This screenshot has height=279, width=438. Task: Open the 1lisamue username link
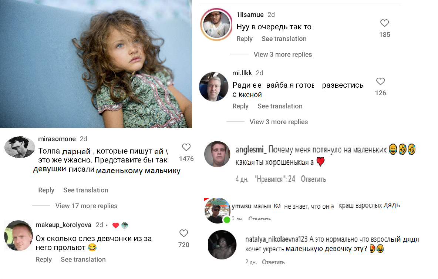tap(250, 15)
